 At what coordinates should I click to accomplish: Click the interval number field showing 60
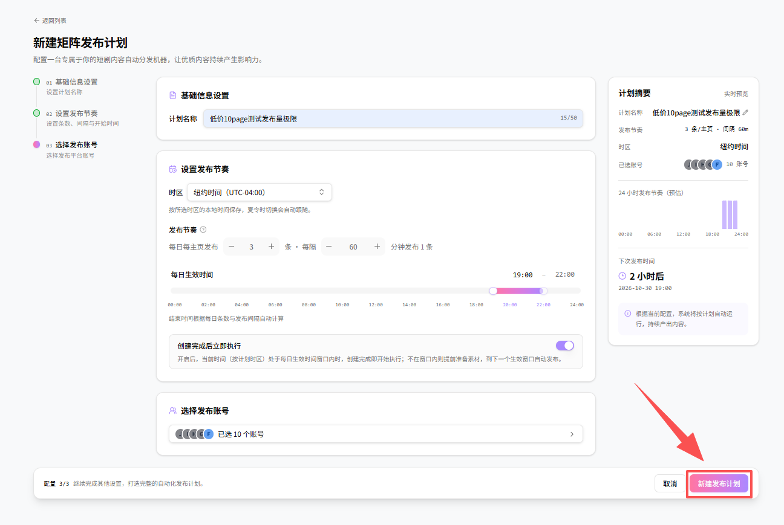pos(353,246)
